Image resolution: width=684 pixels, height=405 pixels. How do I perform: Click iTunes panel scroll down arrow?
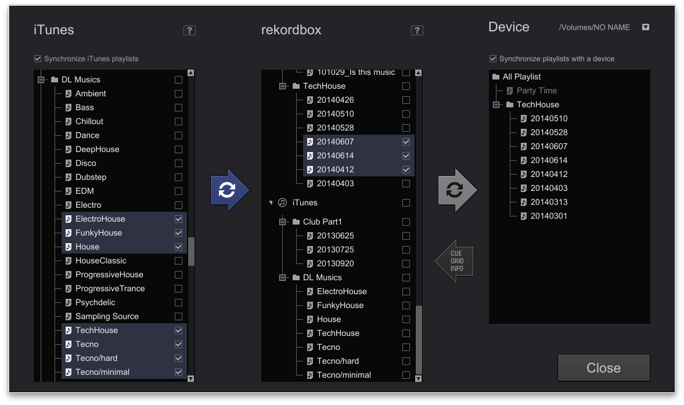click(x=190, y=378)
